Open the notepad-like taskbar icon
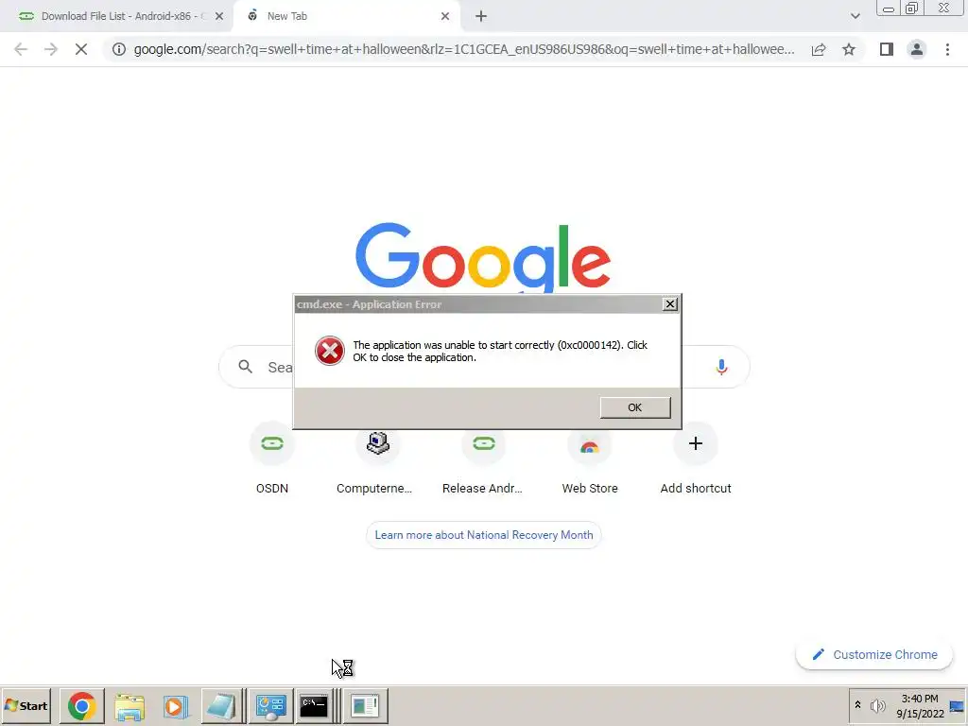Screen dimensions: 968x726 221,706
